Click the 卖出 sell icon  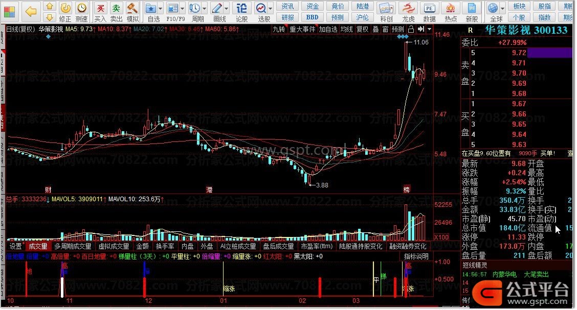[116, 8]
